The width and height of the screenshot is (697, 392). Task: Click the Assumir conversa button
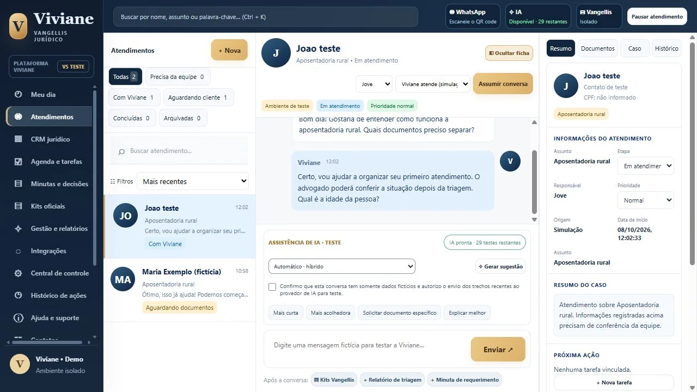503,84
